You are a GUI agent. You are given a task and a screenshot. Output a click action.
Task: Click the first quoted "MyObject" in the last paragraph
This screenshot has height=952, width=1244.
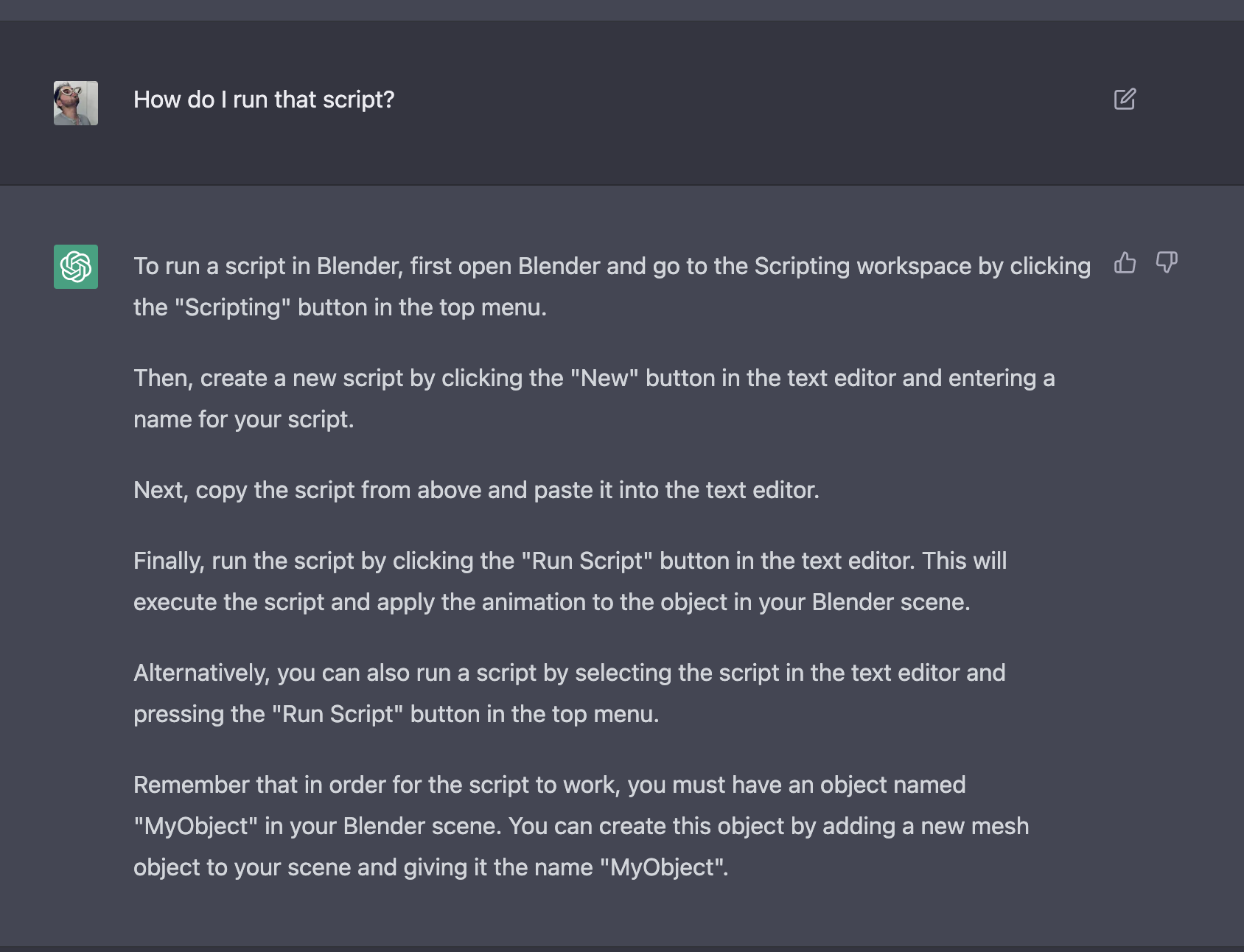(x=196, y=826)
